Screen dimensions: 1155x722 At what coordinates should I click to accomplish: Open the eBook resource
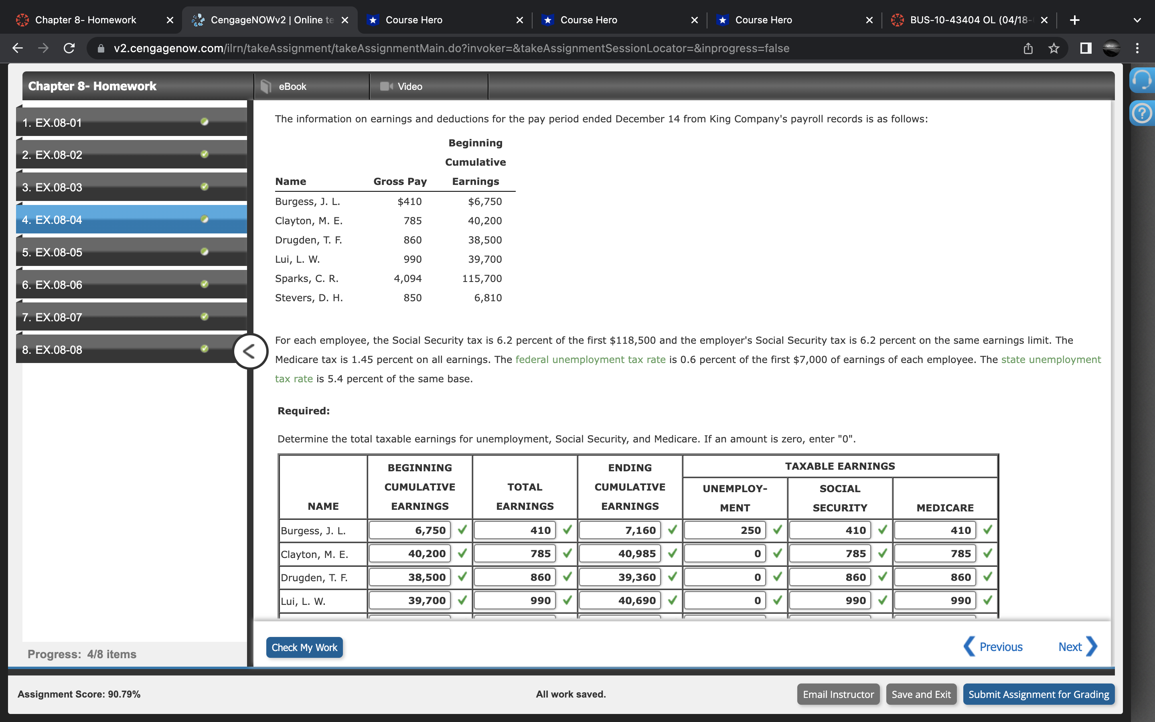[292, 86]
